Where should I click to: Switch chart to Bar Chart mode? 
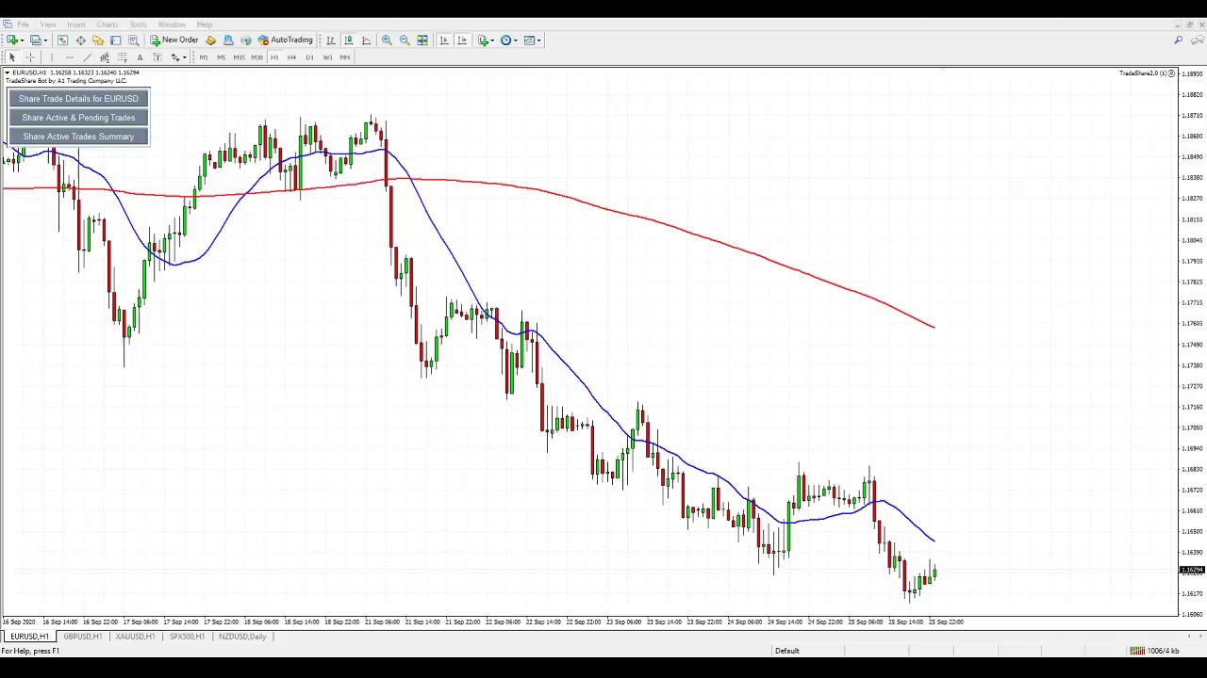[331, 40]
